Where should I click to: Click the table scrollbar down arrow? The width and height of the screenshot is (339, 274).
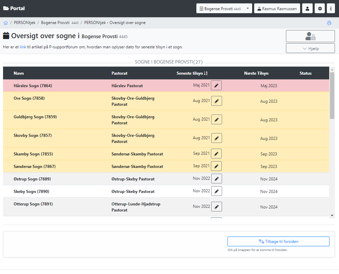[x=332, y=216]
